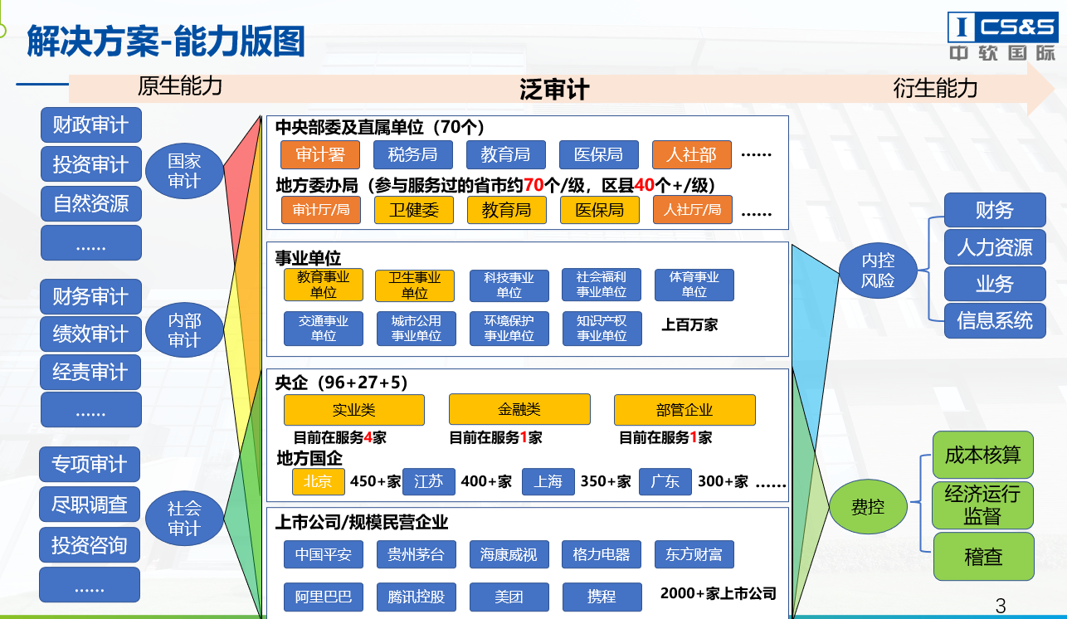1067x619 pixels.
Task: Click the 费控 oval
Action: 868,506
